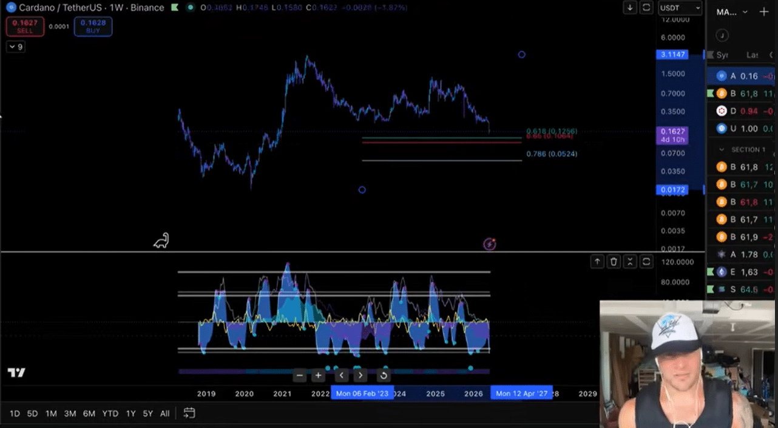The width and height of the screenshot is (778, 428).
Task: Click the upper right blue circle drawing handle
Action: 522,55
